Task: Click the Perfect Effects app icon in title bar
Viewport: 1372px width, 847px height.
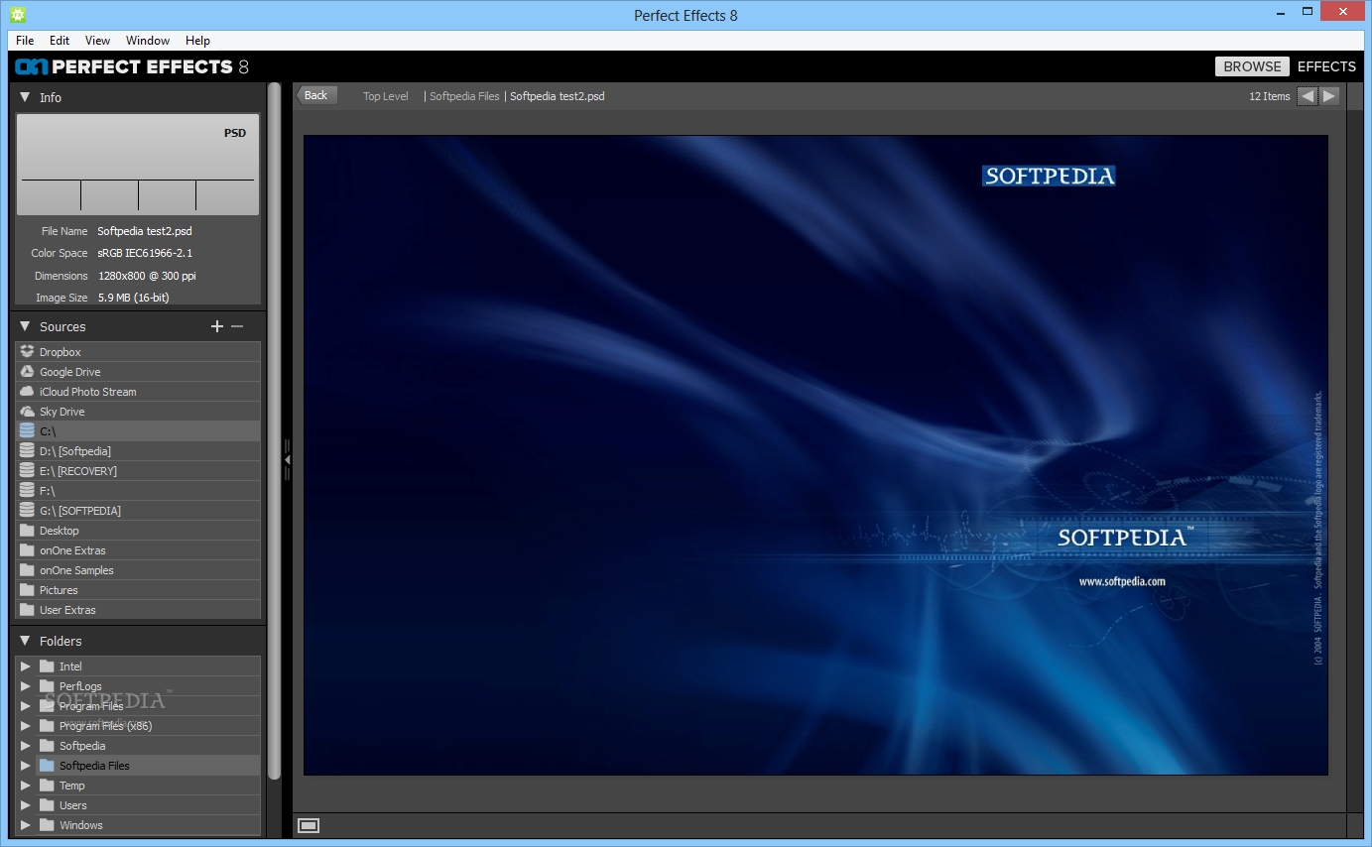Action: coord(17,15)
